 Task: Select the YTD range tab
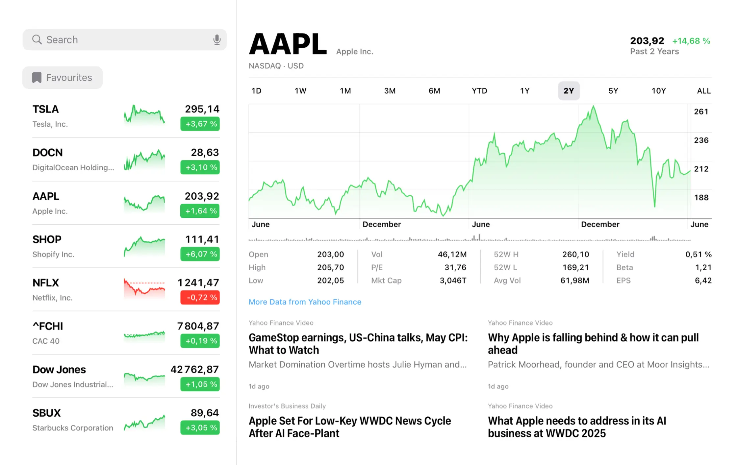(479, 91)
